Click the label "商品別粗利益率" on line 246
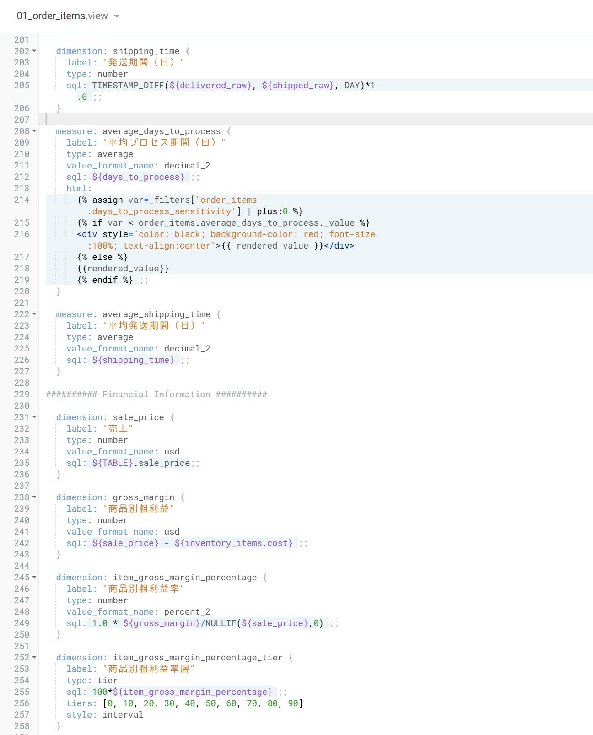 (x=144, y=589)
